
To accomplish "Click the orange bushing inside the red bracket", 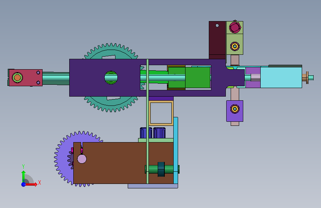I will (x=17, y=78).
